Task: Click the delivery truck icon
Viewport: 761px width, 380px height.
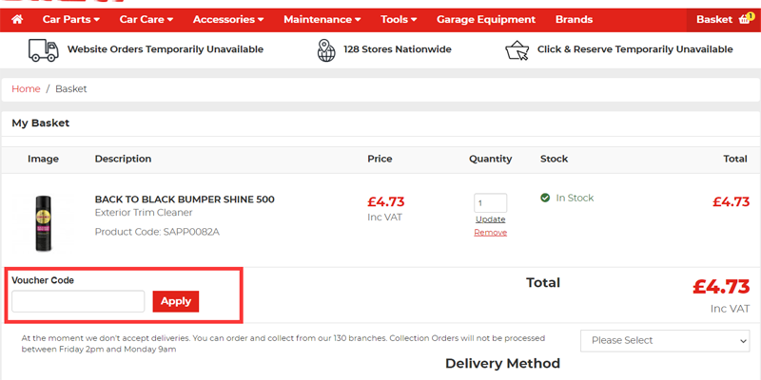Action: (x=43, y=50)
